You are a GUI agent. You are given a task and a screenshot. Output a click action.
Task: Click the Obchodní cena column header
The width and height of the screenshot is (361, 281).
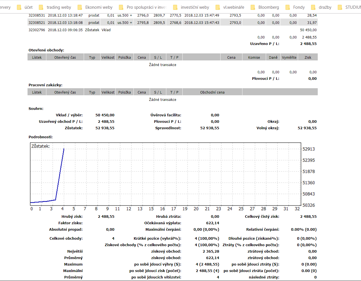pos(212,92)
